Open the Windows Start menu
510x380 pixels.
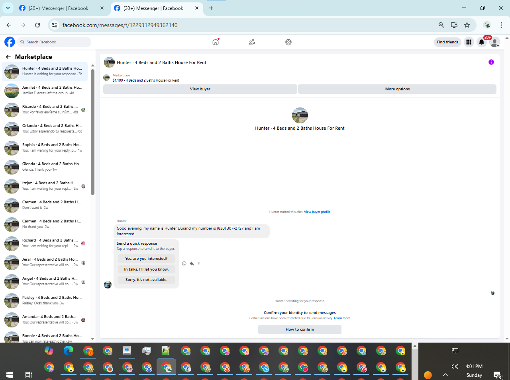tap(10, 374)
